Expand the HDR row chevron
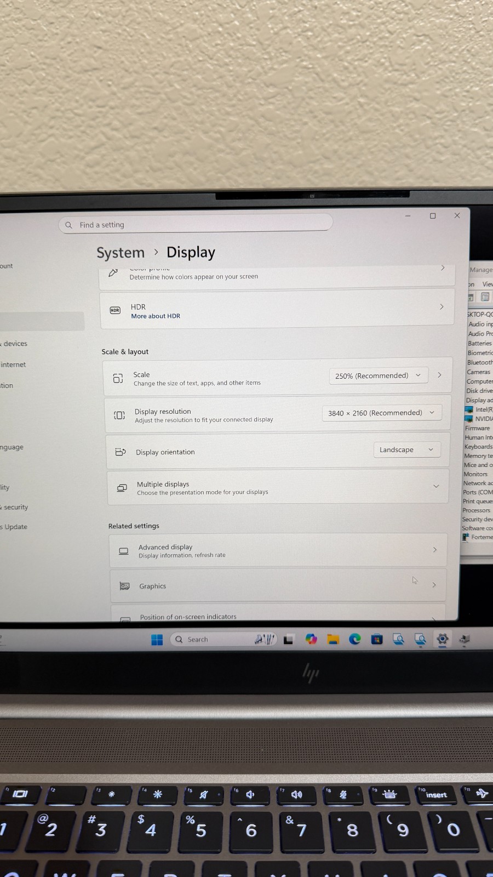This screenshot has height=877, width=493. (442, 307)
